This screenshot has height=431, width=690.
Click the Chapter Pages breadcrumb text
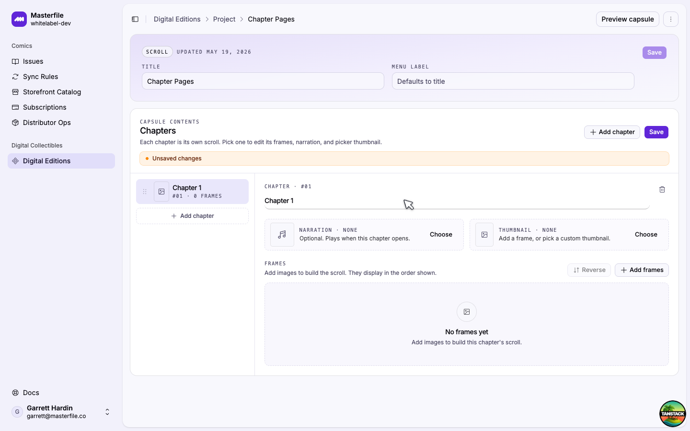coord(271,19)
